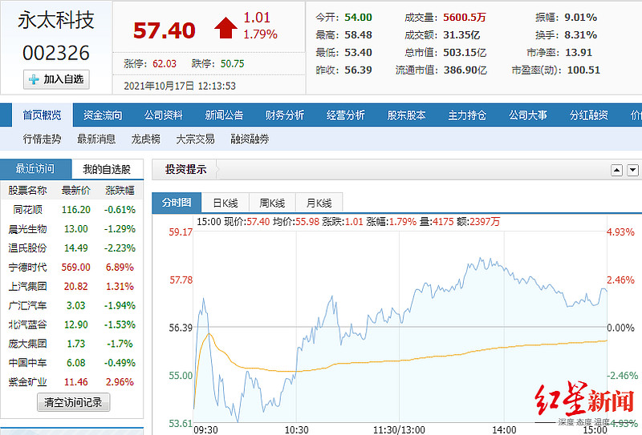642x435 pixels.
Task: Select the 分时图 chart tab
Action: click(x=177, y=203)
